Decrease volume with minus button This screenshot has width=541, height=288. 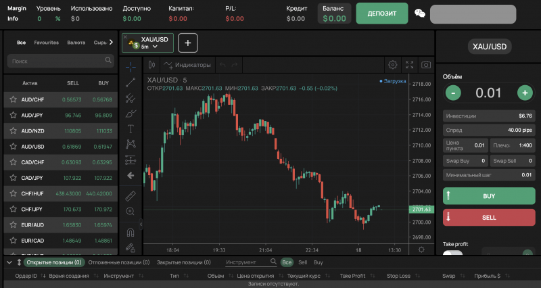(453, 93)
